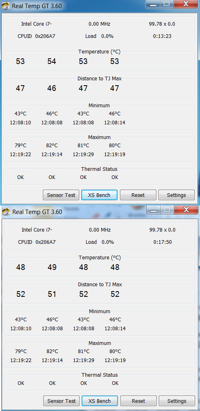Image resolution: width=200 pixels, height=411 pixels.
Task: Click the 51 distance to TJ Max value
Action: tap(52, 294)
